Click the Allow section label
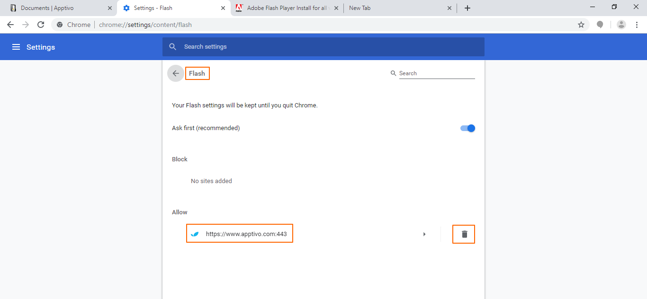647x299 pixels. pos(180,212)
